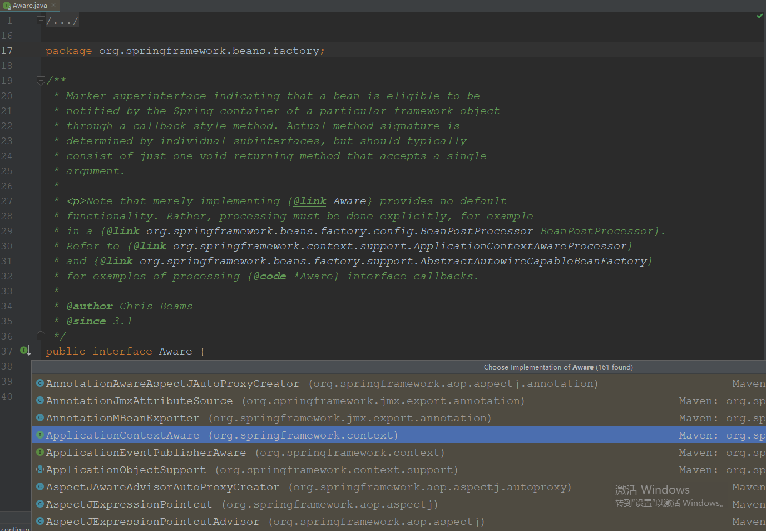766x531 pixels.
Task: Switch to the Aware.java editor tab
Action: coord(30,6)
